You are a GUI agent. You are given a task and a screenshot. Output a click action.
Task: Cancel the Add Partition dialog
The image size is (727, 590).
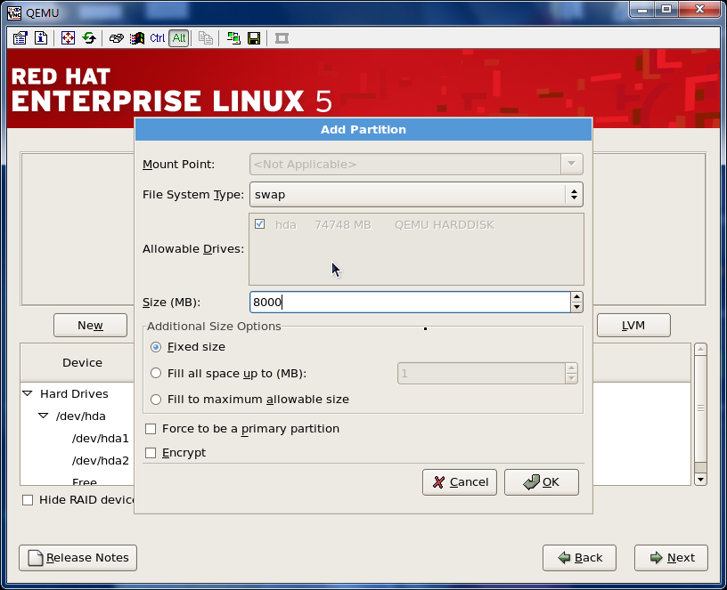click(460, 482)
